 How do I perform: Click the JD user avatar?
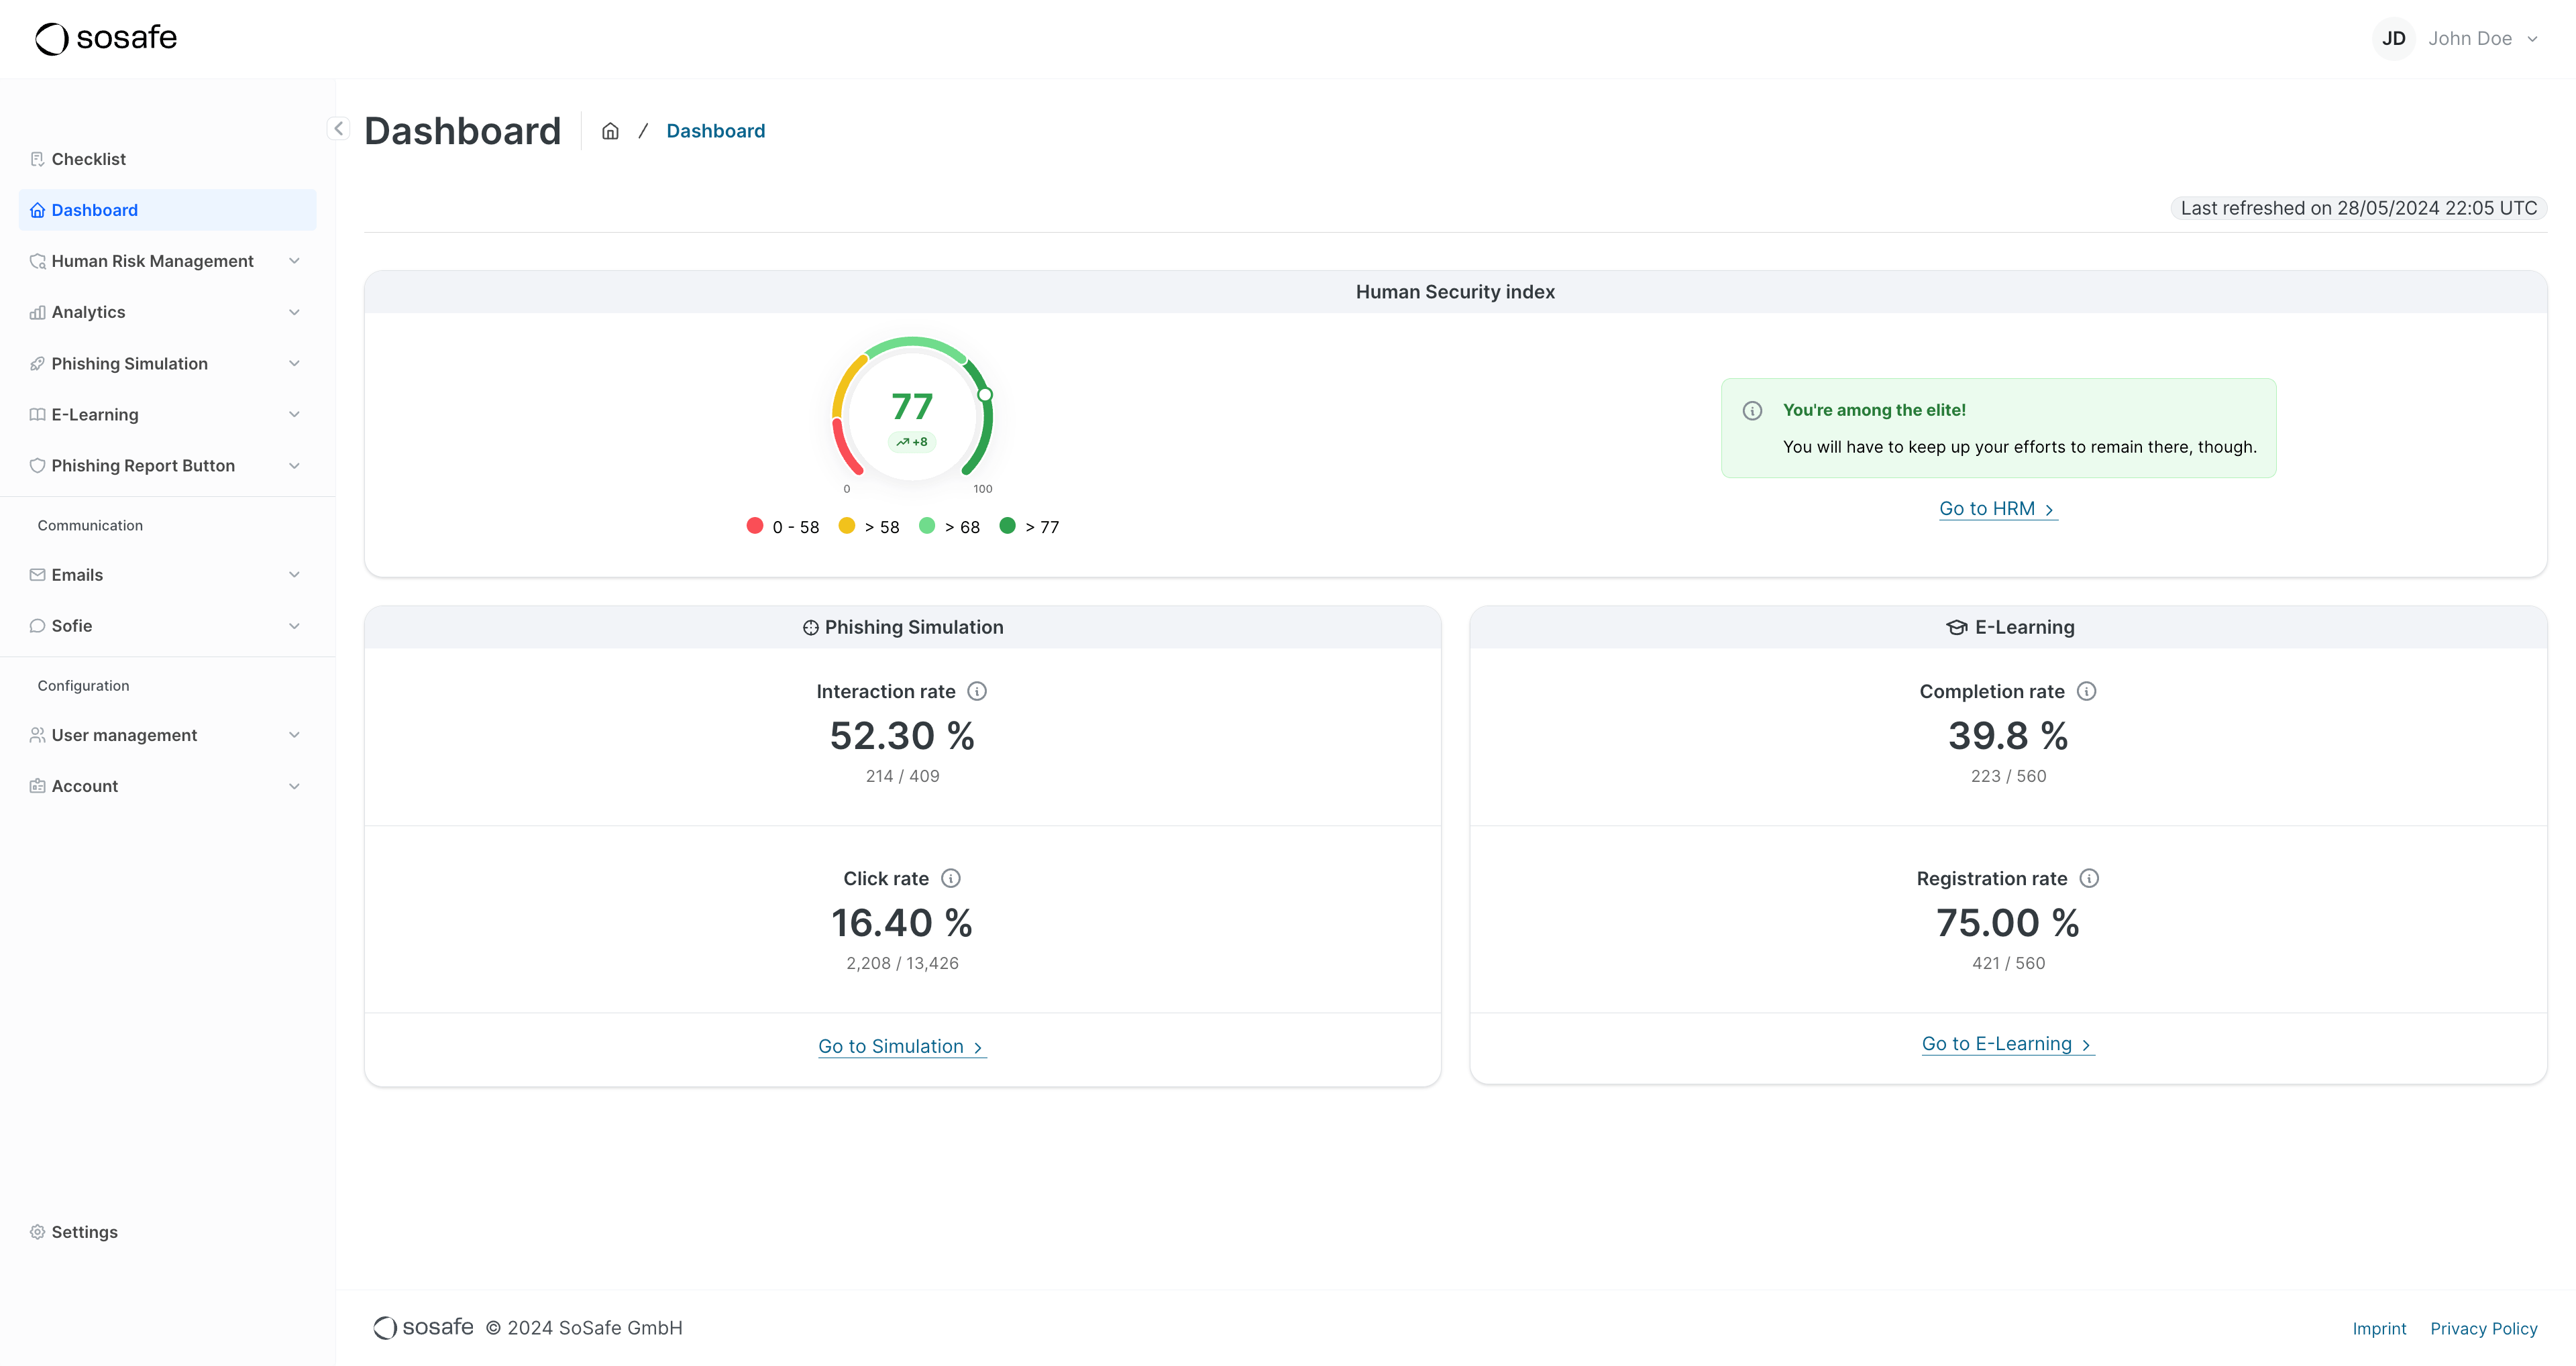point(2393,38)
